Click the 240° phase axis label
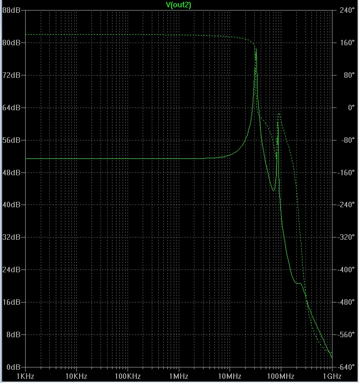This screenshot has height=383, width=359. pyautogui.click(x=347, y=10)
